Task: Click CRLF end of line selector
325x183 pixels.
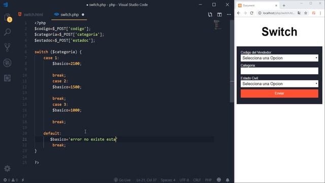Action: (x=197, y=180)
